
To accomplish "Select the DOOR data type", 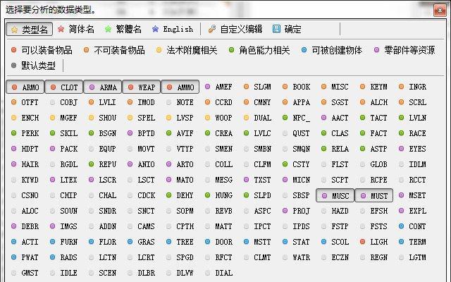I will [x=219, y=243].
